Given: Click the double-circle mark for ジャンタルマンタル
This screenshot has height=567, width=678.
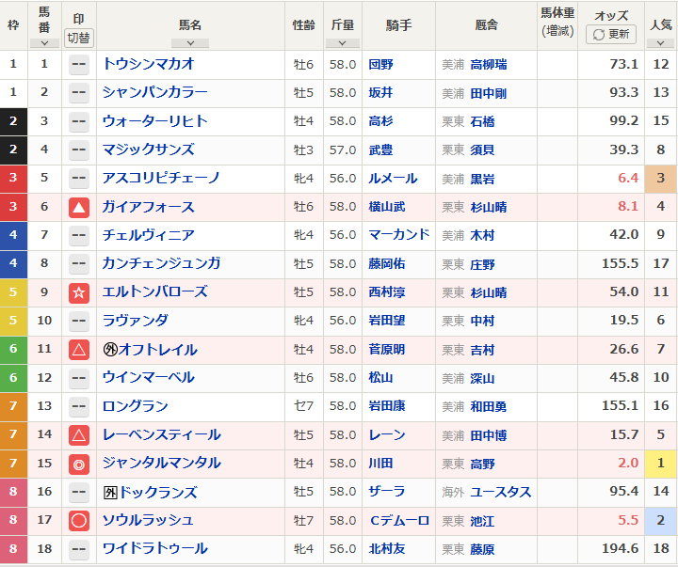Looking at the screenshot, I should (79, 464).
